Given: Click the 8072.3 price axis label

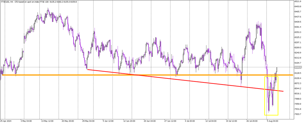Looking at the screenshot, I should 298,83.
